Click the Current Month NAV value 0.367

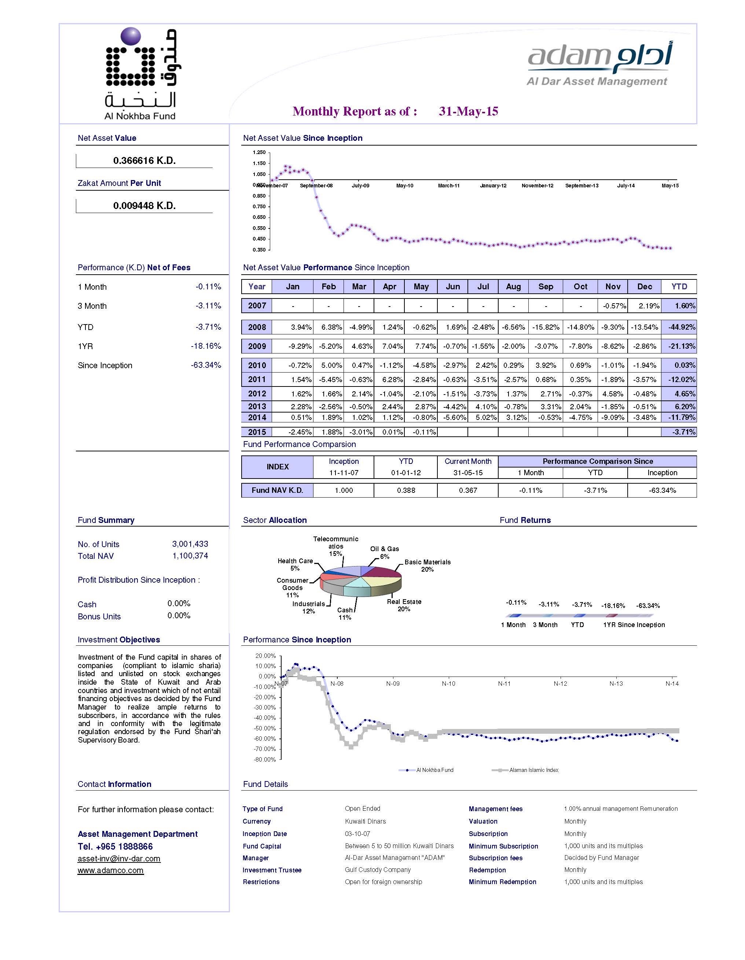pos(468,490)
